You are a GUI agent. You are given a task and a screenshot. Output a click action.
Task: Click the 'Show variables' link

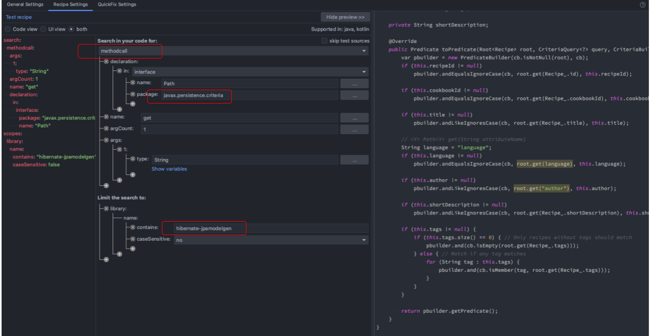(169, 169)
